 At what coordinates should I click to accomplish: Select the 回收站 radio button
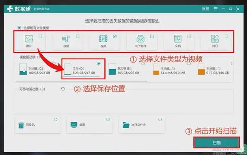tap(56, 119)
